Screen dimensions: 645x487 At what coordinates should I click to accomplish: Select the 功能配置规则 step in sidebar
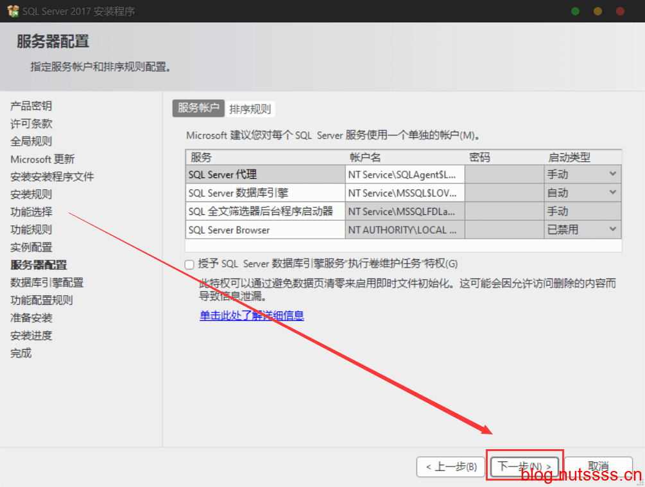pos(42,300)
